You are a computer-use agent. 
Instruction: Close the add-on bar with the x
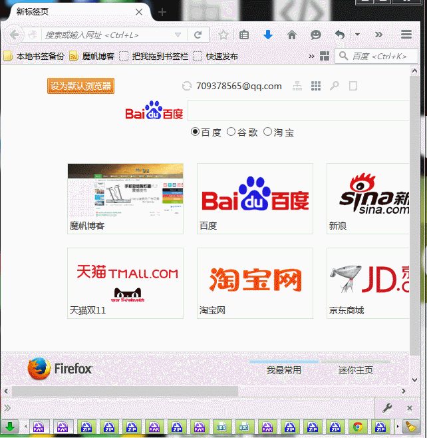pyautogui.click(x=410, y=408)
